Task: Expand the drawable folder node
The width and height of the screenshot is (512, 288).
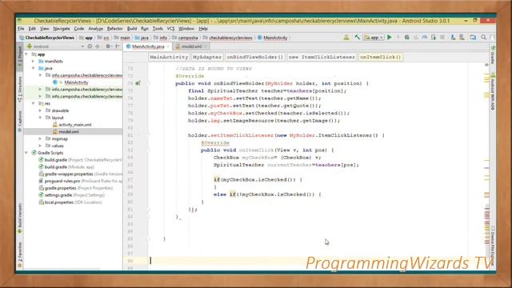Action: (41, 110)
